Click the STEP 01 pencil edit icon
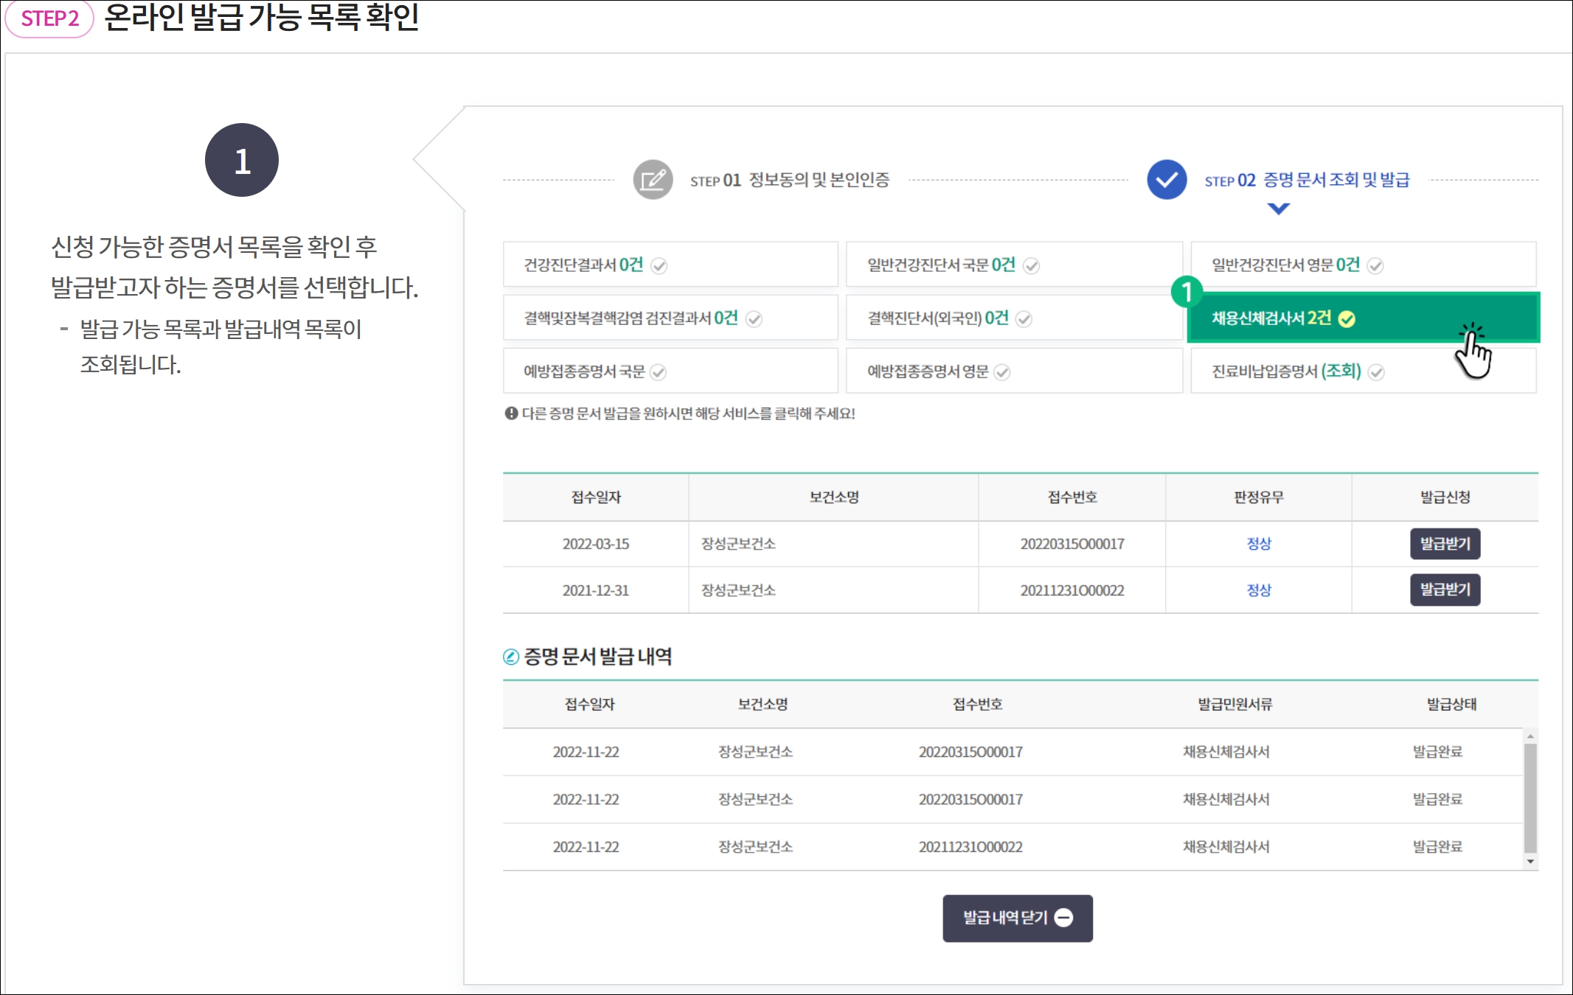 tap(653, 180)
